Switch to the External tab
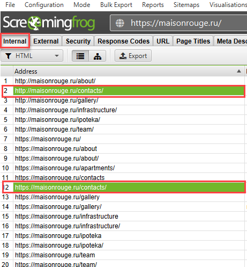Screen dimensions: 247x267 (x=46, y=41)
